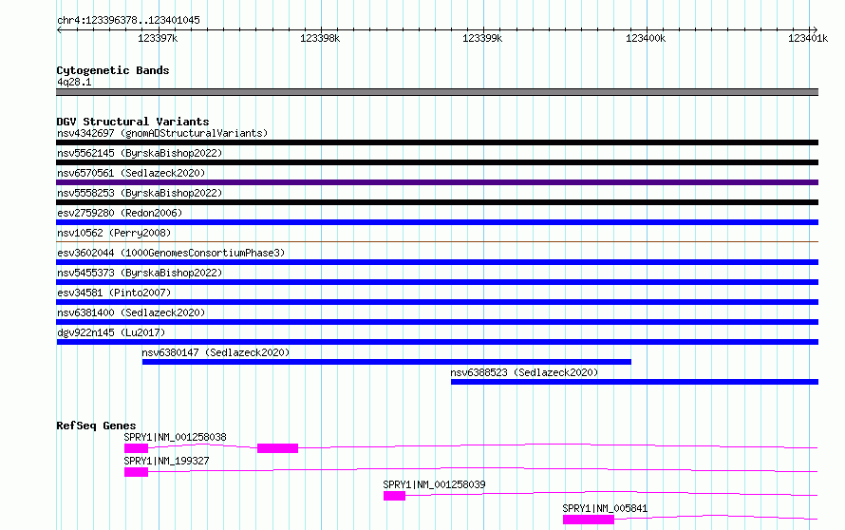Click the nsv10562 (Perry2008) label
This screenshot has height=530, width=845.
[x=114, y=233]
